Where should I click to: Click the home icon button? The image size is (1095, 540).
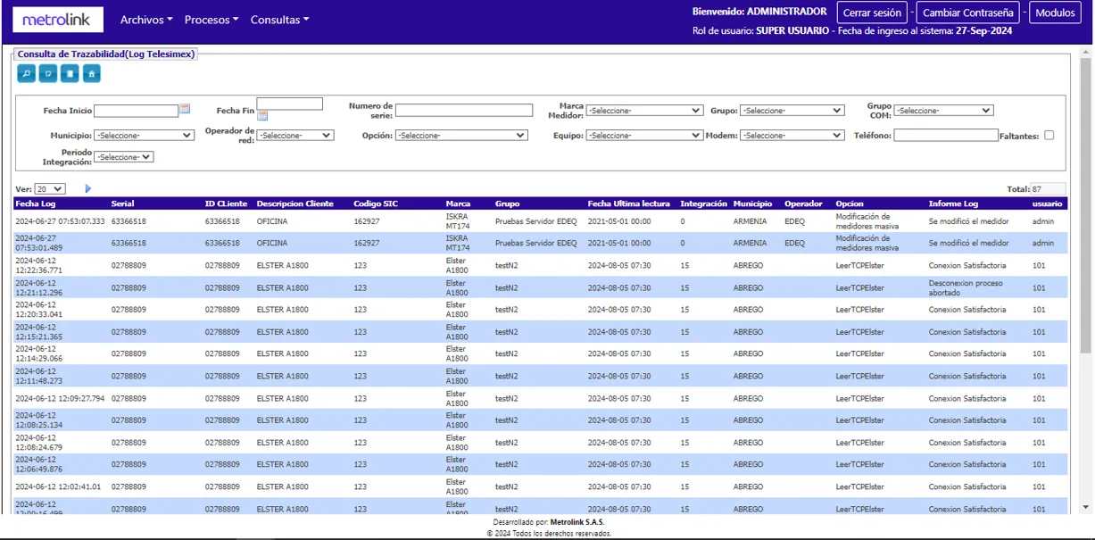point(91,74)
